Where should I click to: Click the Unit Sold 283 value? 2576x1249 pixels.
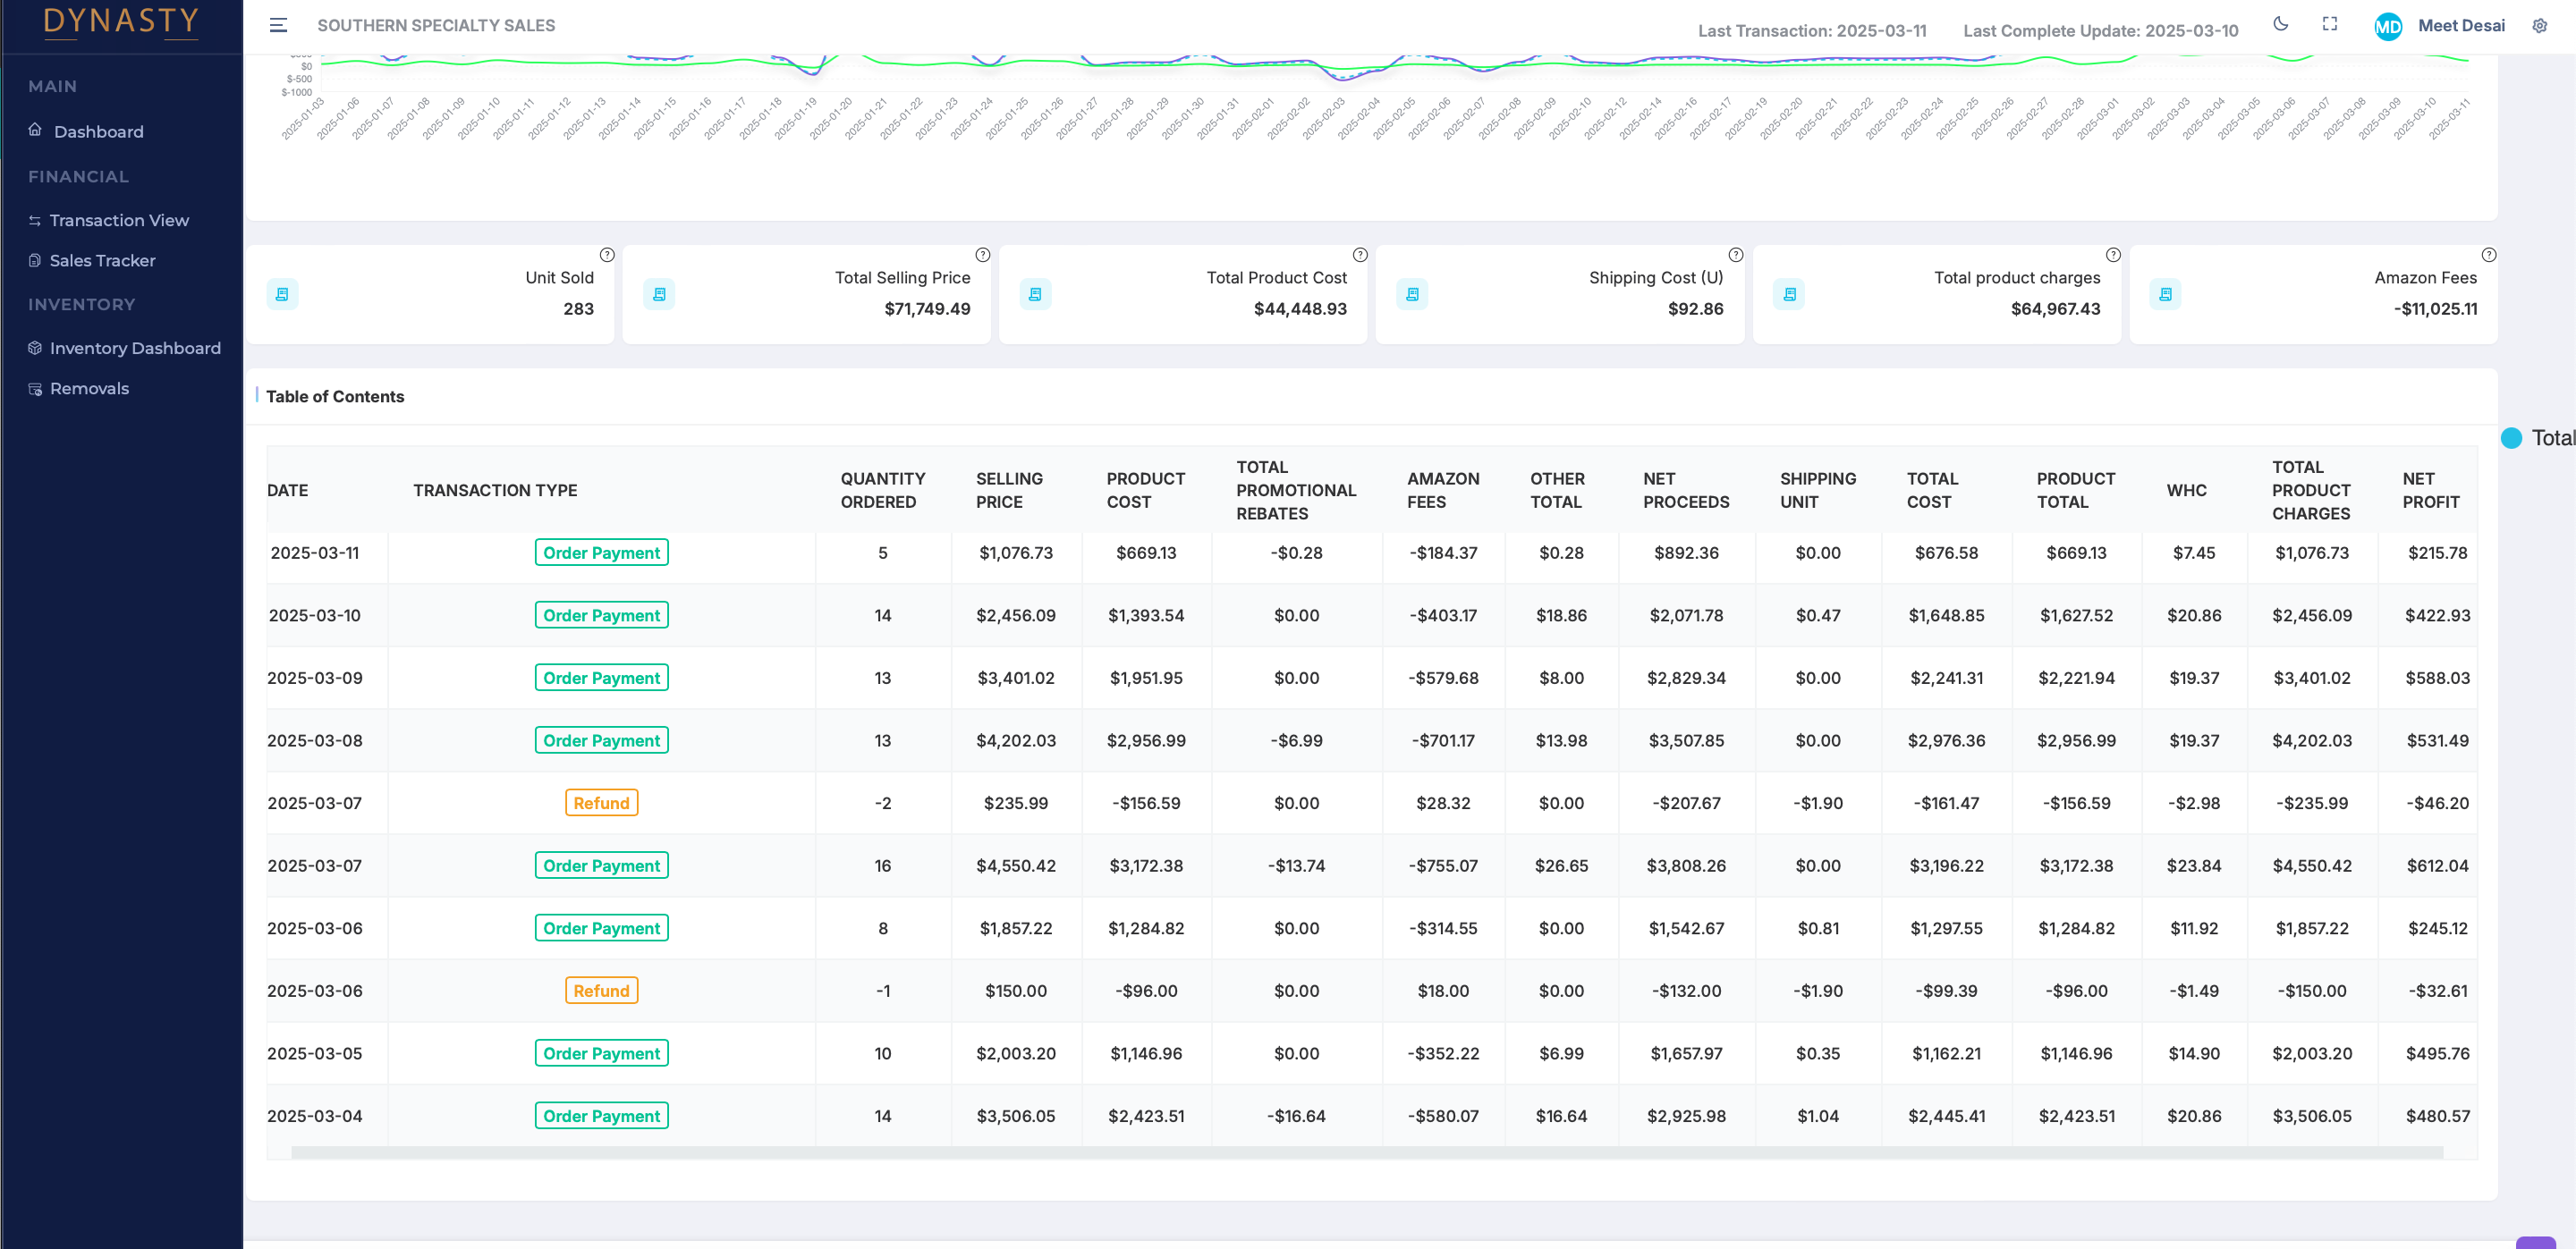click(x=578, y=308)
